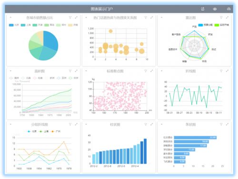Click the beige last swatch in the pie legend
238x179 pixels.
point(70,25)
